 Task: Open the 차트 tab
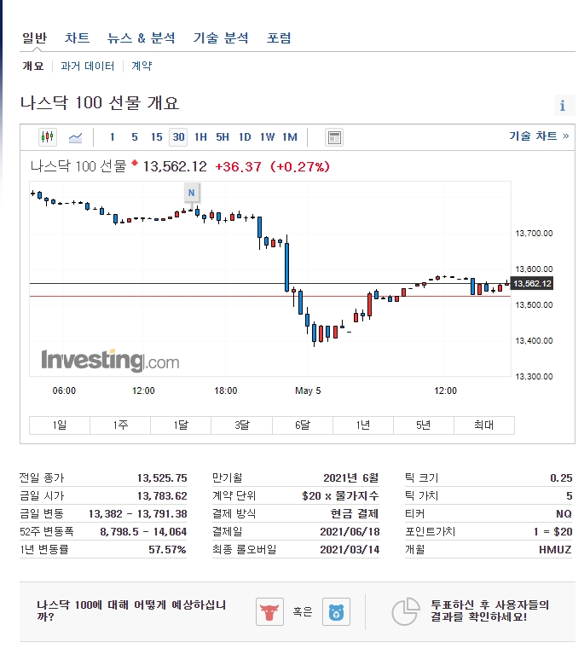77,38
